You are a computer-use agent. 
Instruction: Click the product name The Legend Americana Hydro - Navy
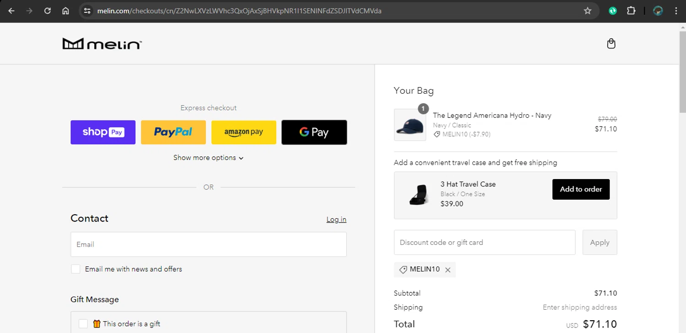coord(492,116)
